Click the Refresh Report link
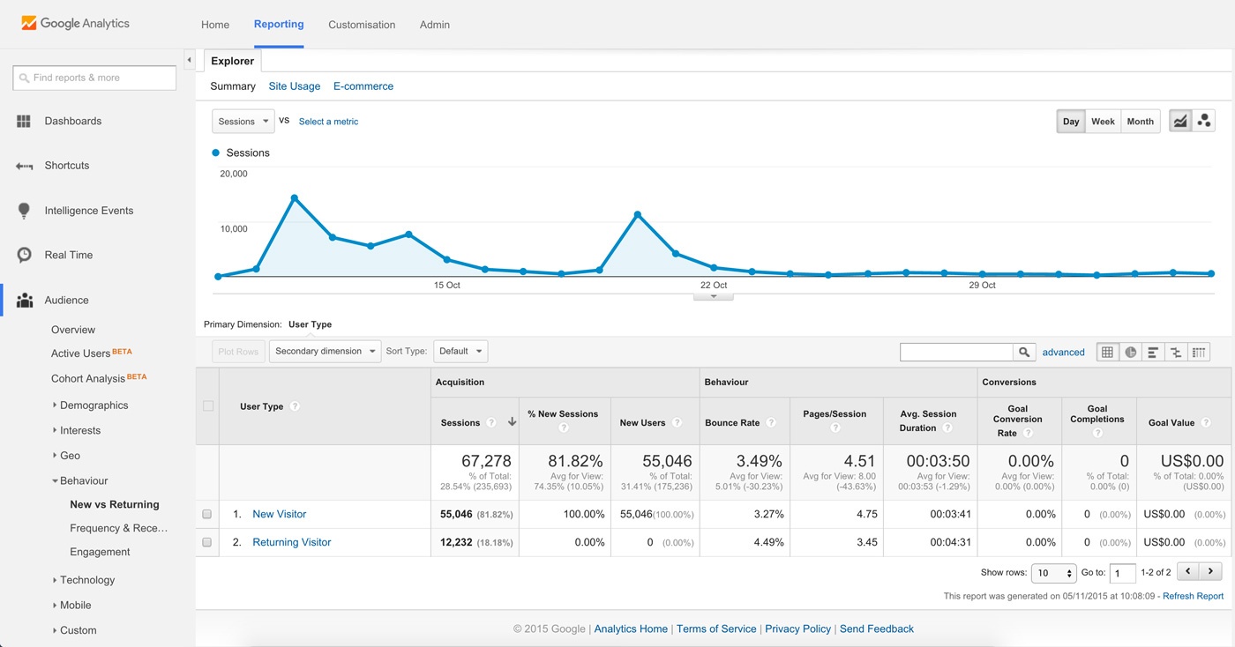Image resolution: width=1235 pixels, height=647 pixels. (1193, 597)
